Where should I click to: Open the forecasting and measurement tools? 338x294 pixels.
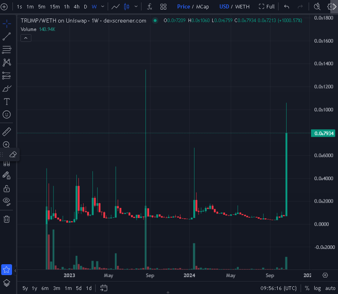7,76
